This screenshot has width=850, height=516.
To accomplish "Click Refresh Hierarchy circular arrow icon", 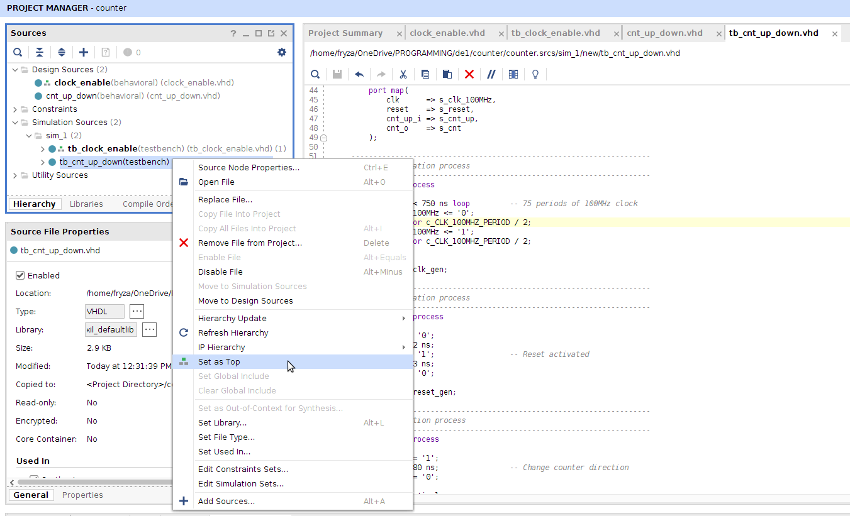I will point(184,332).
